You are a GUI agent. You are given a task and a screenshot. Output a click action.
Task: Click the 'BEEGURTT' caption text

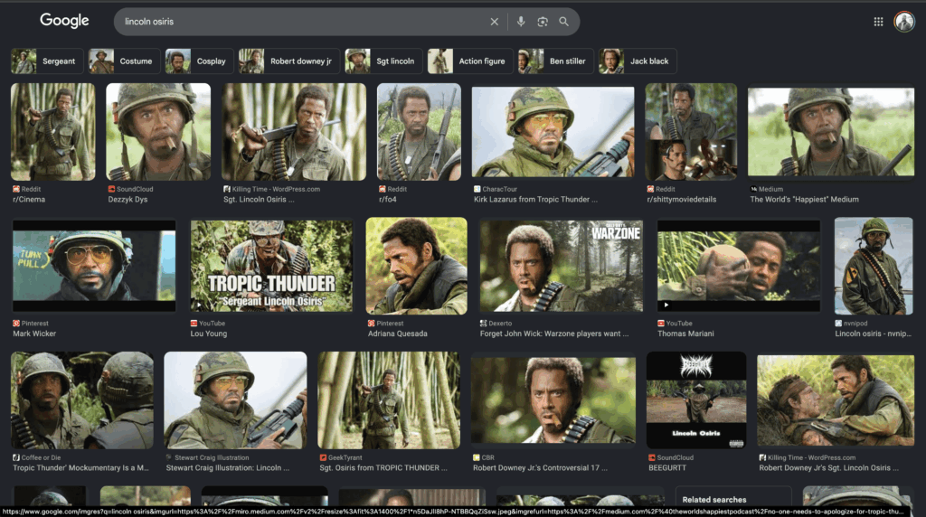click(667, 468)
